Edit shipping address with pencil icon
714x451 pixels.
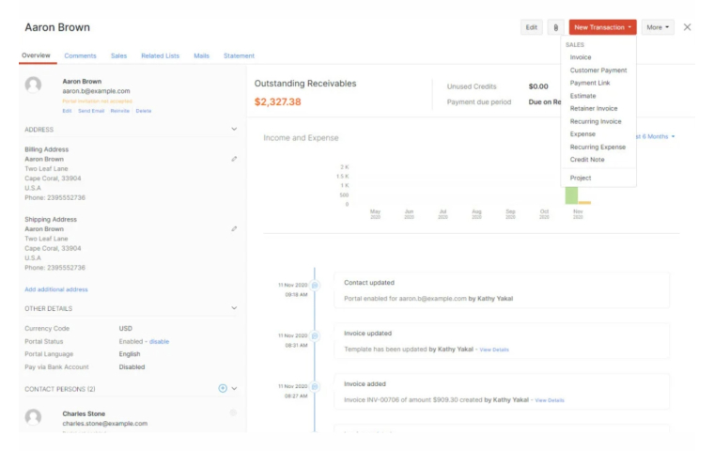click(234, 228)
